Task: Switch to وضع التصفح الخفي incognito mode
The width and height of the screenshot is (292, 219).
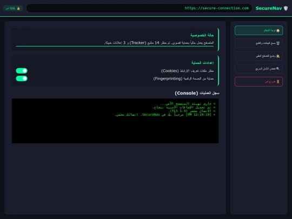Action: click(258, 56)
